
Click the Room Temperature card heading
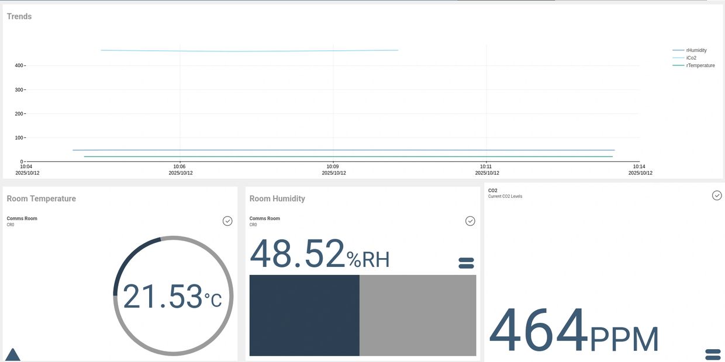point(42,199)
